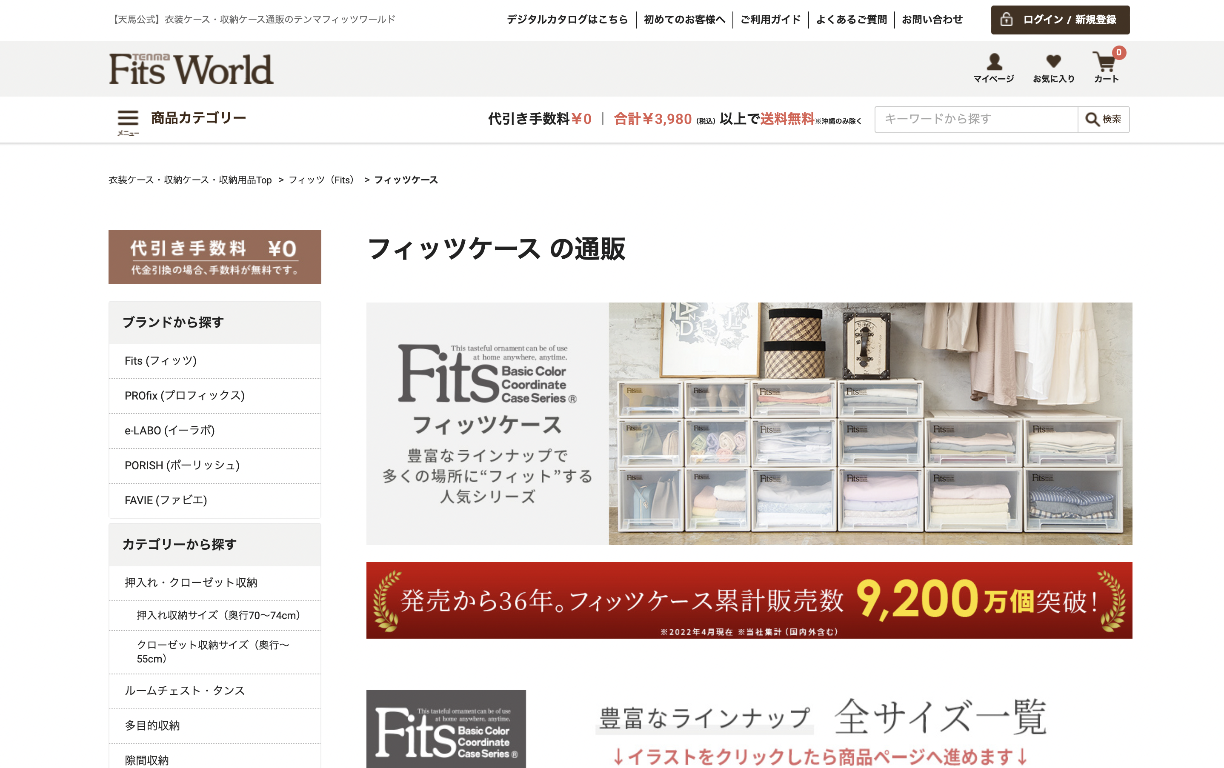The height and width of the screenshot is (768, 1224).
Task: Click the Fits World logo
Action: pyautogui.click(x=191, y=69)
